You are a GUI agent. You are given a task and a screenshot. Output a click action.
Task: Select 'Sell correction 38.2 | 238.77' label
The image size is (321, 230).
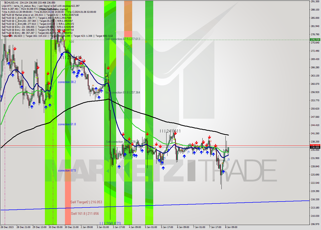point(122,142)
